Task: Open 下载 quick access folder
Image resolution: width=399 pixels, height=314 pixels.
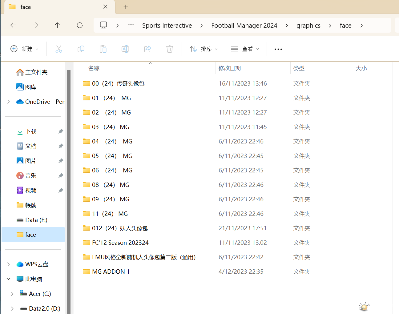Action: [x=26, y=131]
